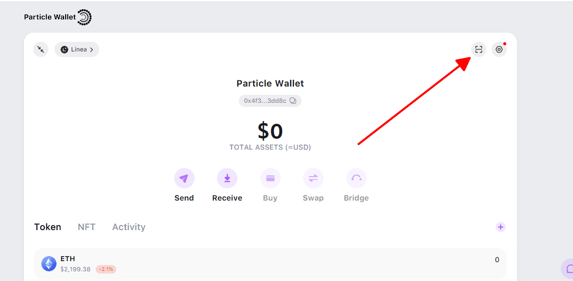
Task: Click the Swap arrows icon
Action: [x=313, y=178]
